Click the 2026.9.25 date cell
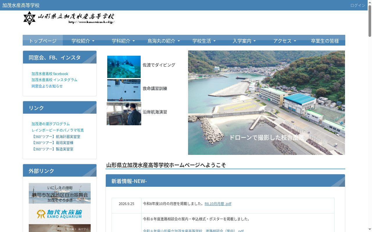The image size is (372, 232). pos(126,206)
